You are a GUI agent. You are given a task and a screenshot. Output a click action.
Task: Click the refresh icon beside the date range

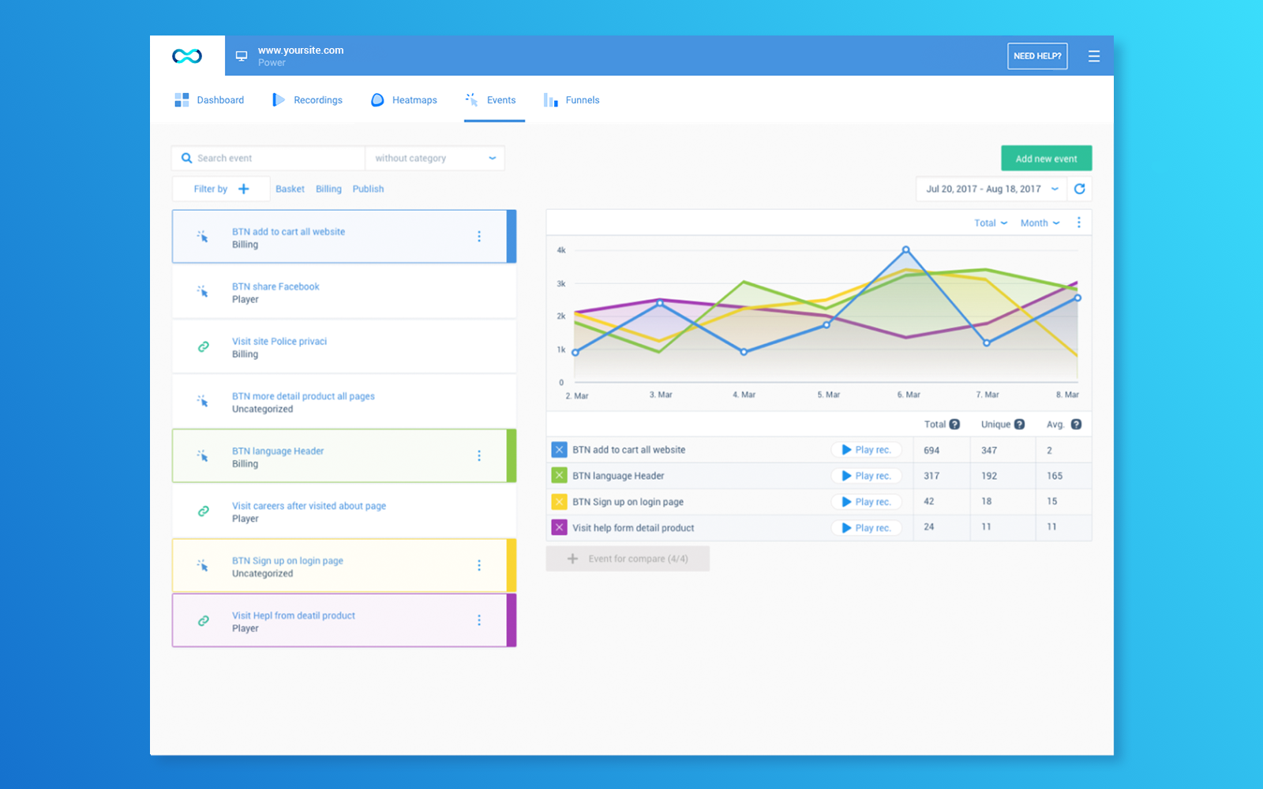[1080, 189]
